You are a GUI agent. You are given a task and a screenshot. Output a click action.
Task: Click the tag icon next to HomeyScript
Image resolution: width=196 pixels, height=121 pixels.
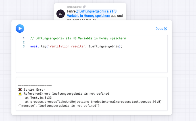click(x=84, y=7)
